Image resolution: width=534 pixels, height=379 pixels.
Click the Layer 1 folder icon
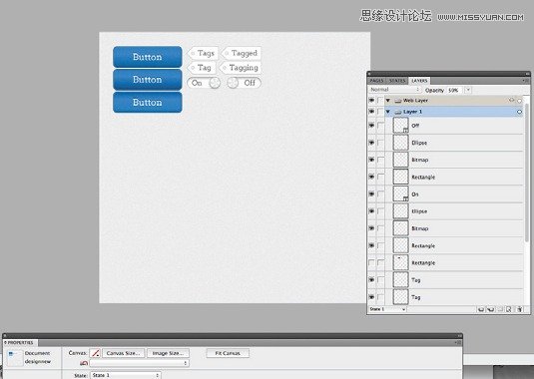click(x=398, y=112)
